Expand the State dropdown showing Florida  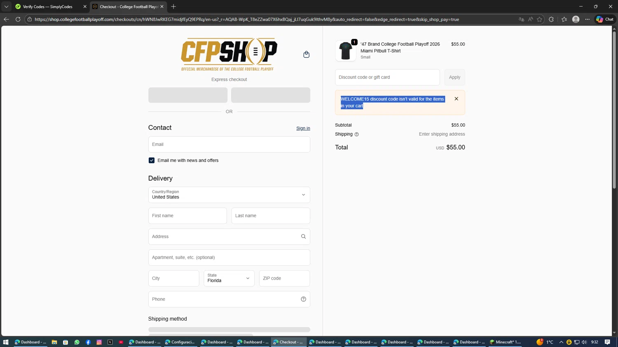click(229, 278)
